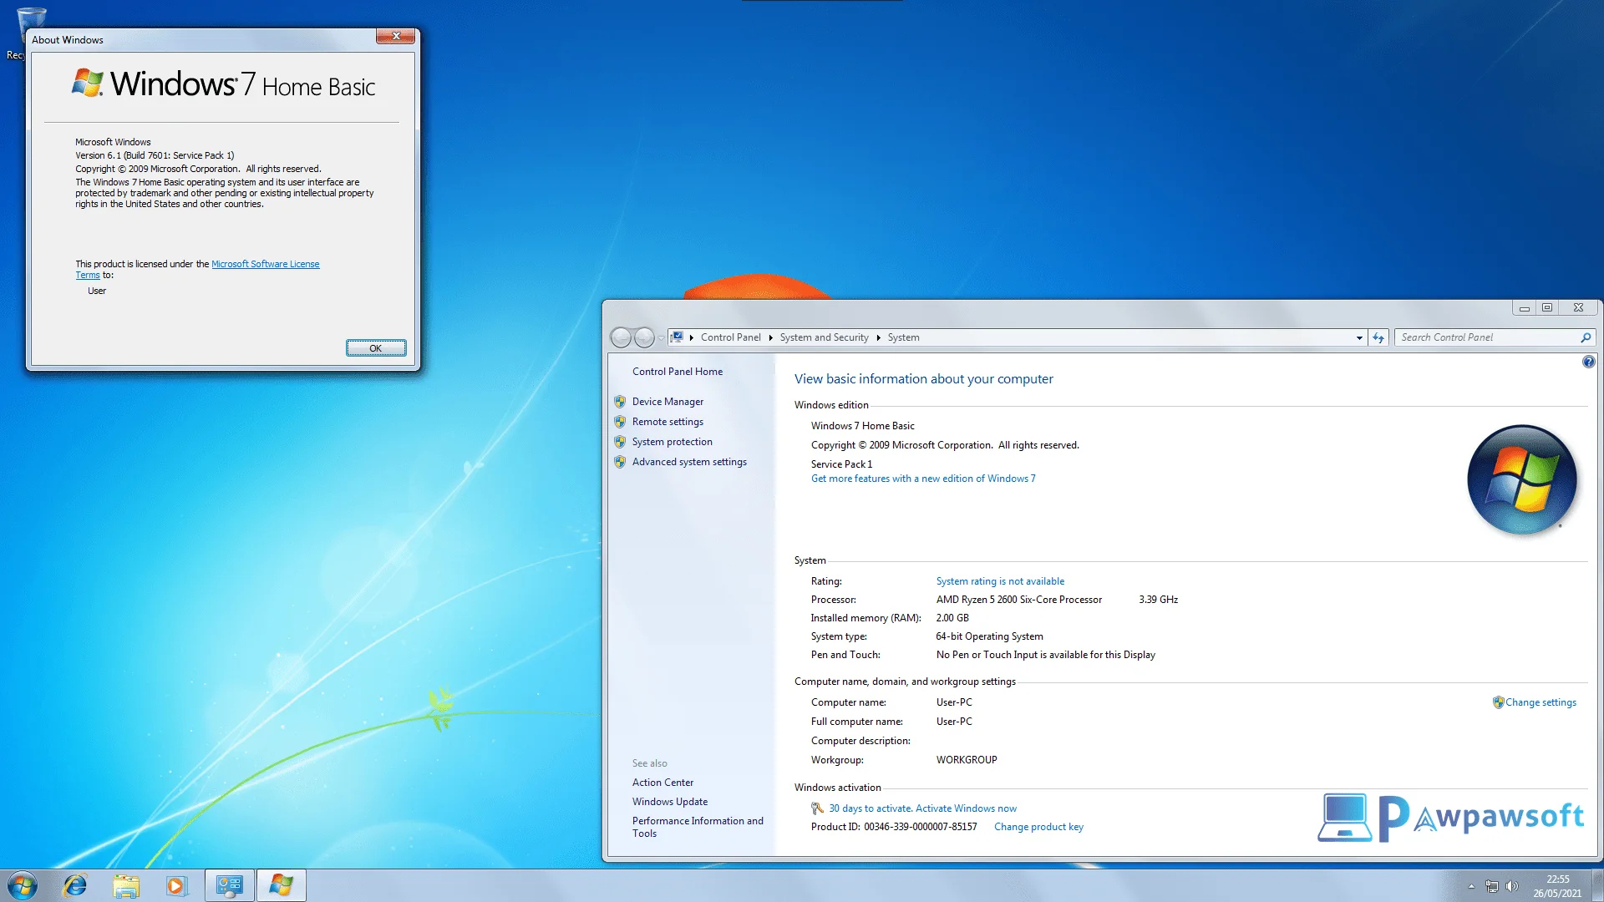Open Microsoft Software License Terms link

[x=265, y=264]
